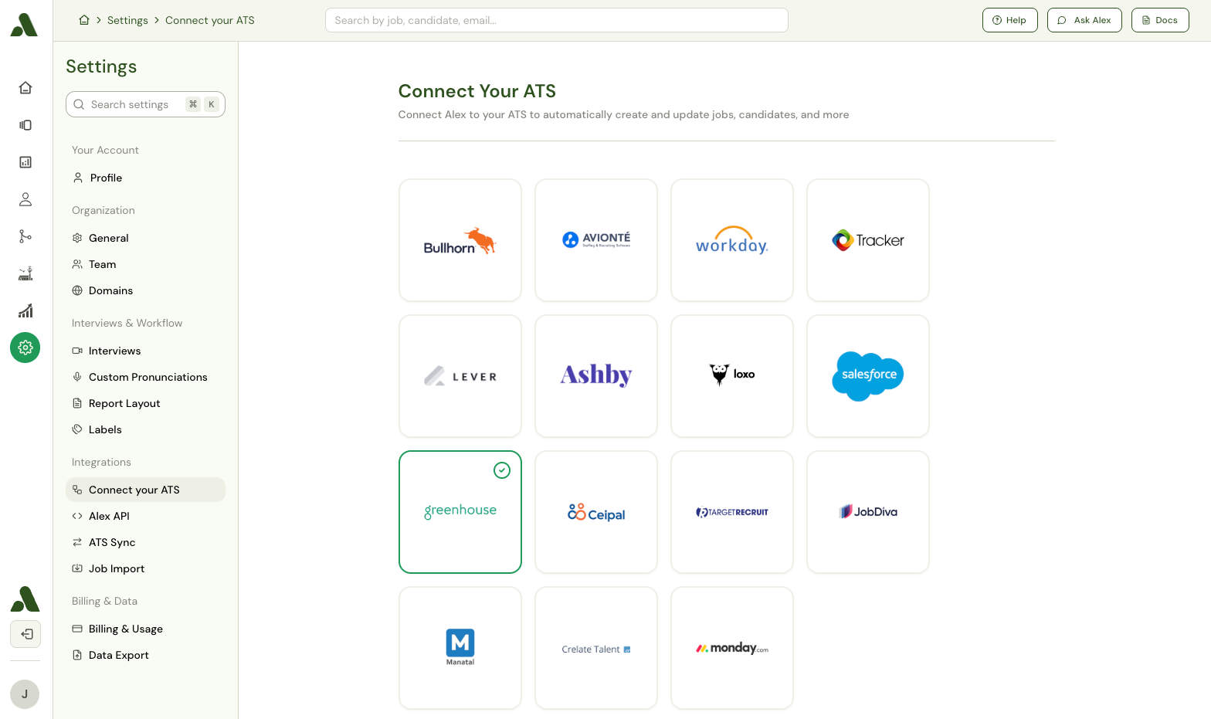Click the green settings gear icon
Screen dimensions: 1211x719
click(x=25, y=348)
